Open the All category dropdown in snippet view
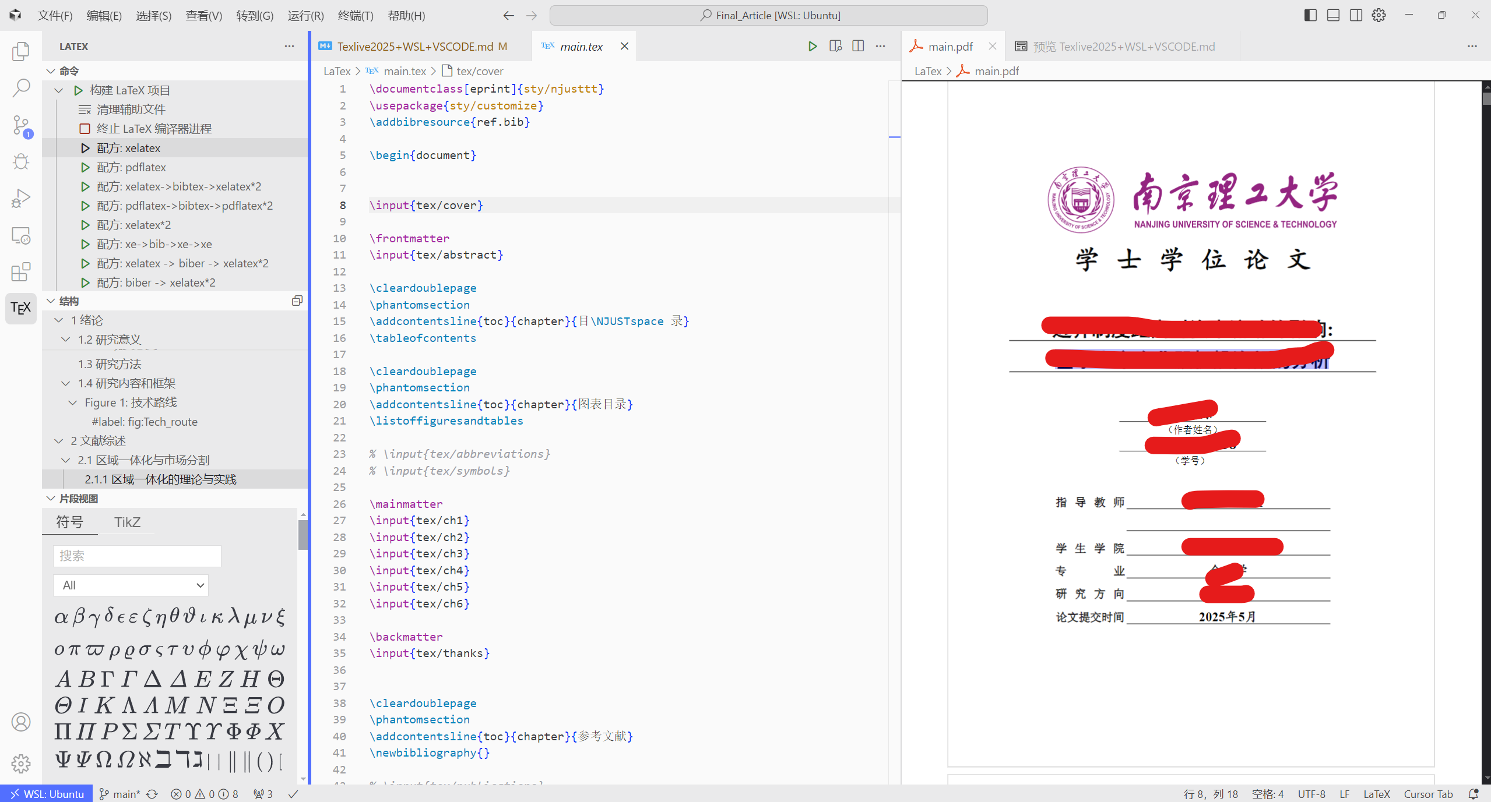This screenshot has height=802, width=1491. [x=131, y=585]
